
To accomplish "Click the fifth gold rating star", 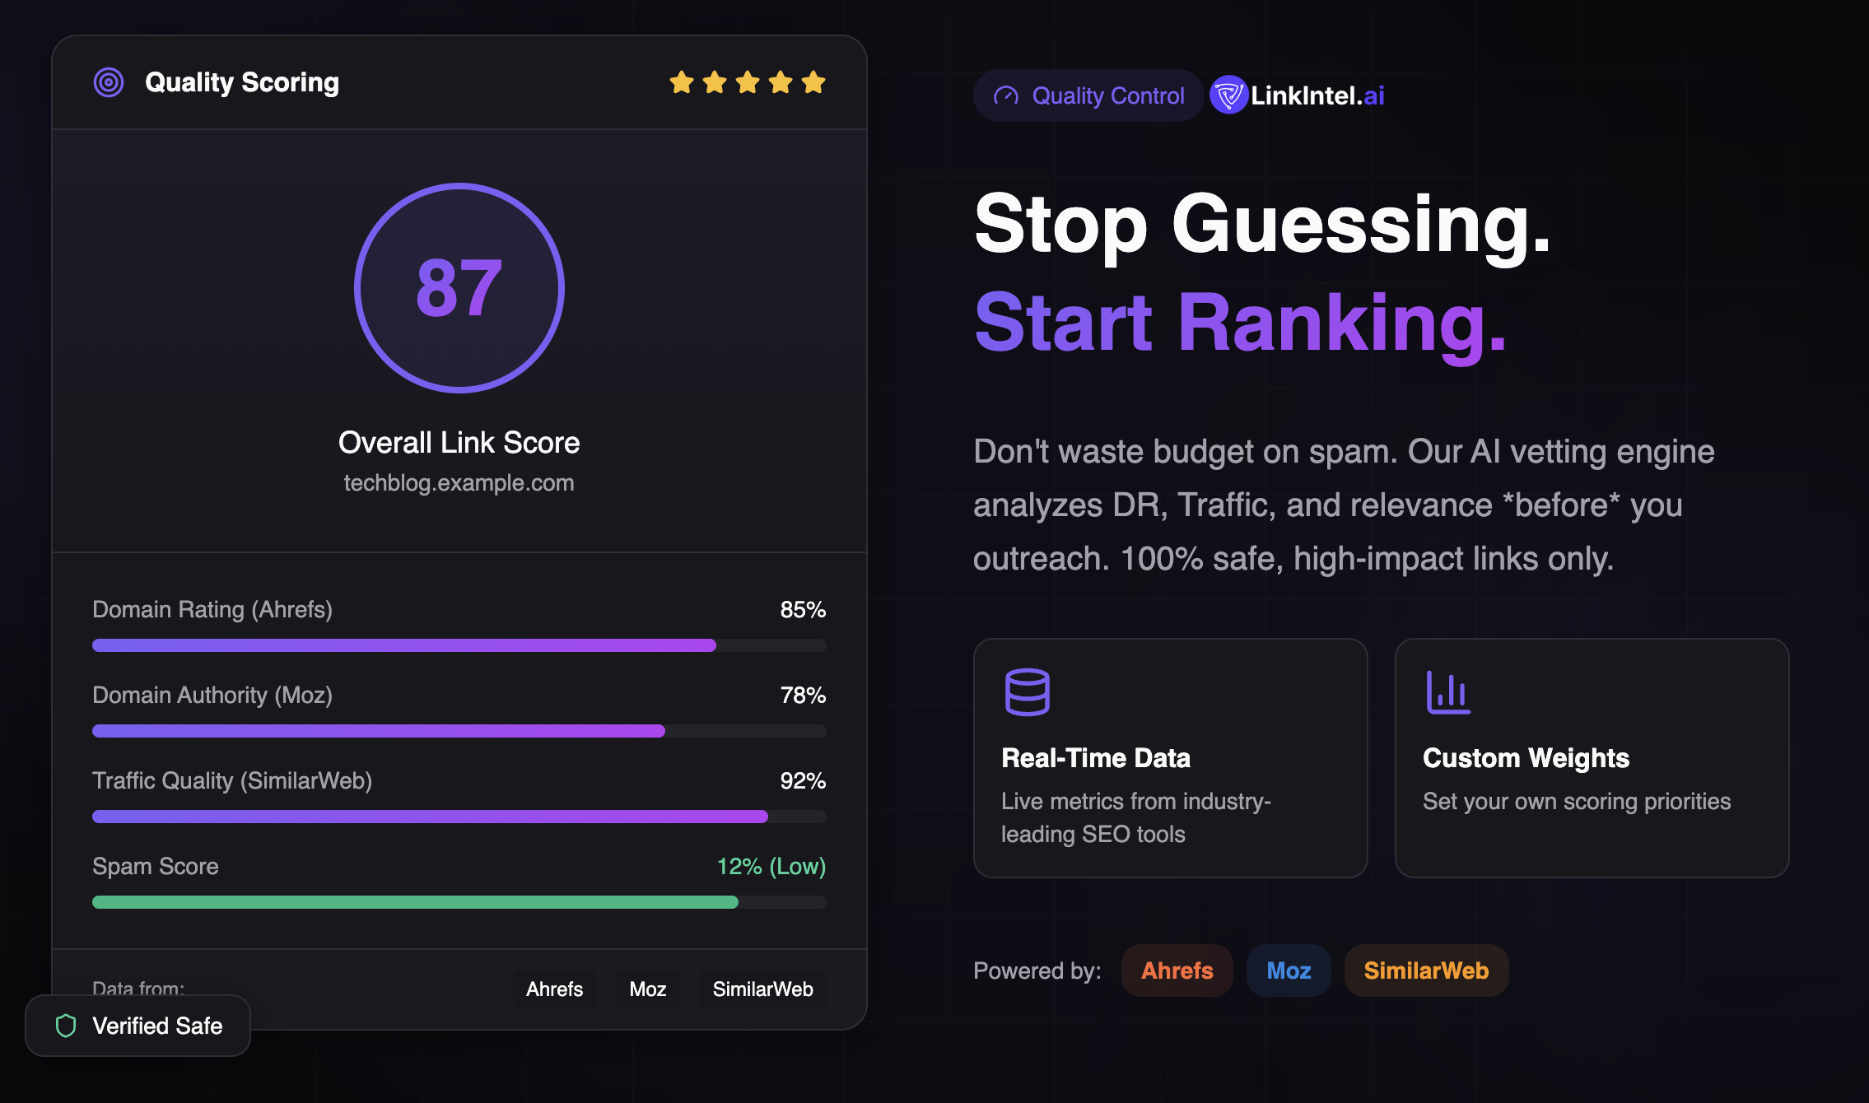I will [813, 82].
